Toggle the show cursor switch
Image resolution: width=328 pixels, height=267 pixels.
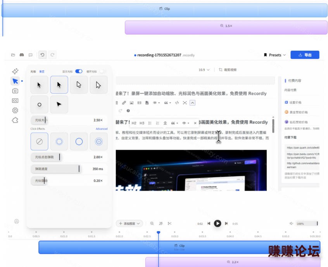79,71
